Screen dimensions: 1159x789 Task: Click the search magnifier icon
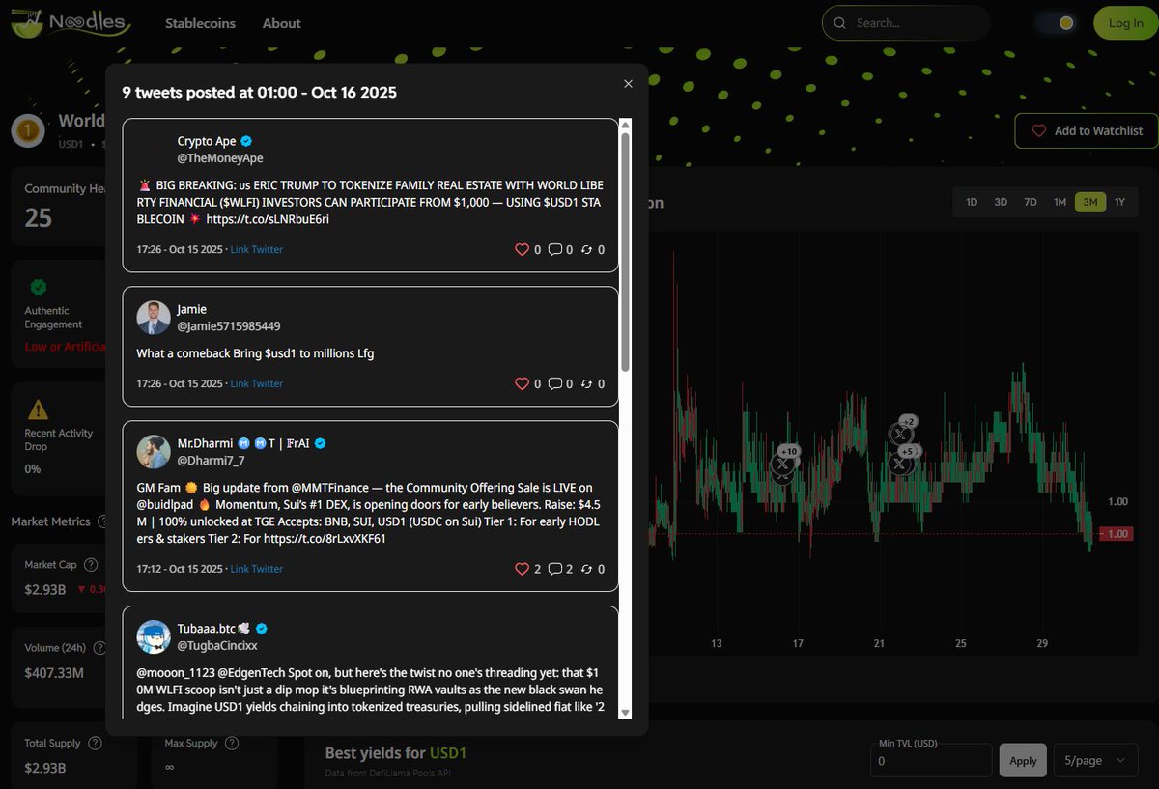(839, 23)
